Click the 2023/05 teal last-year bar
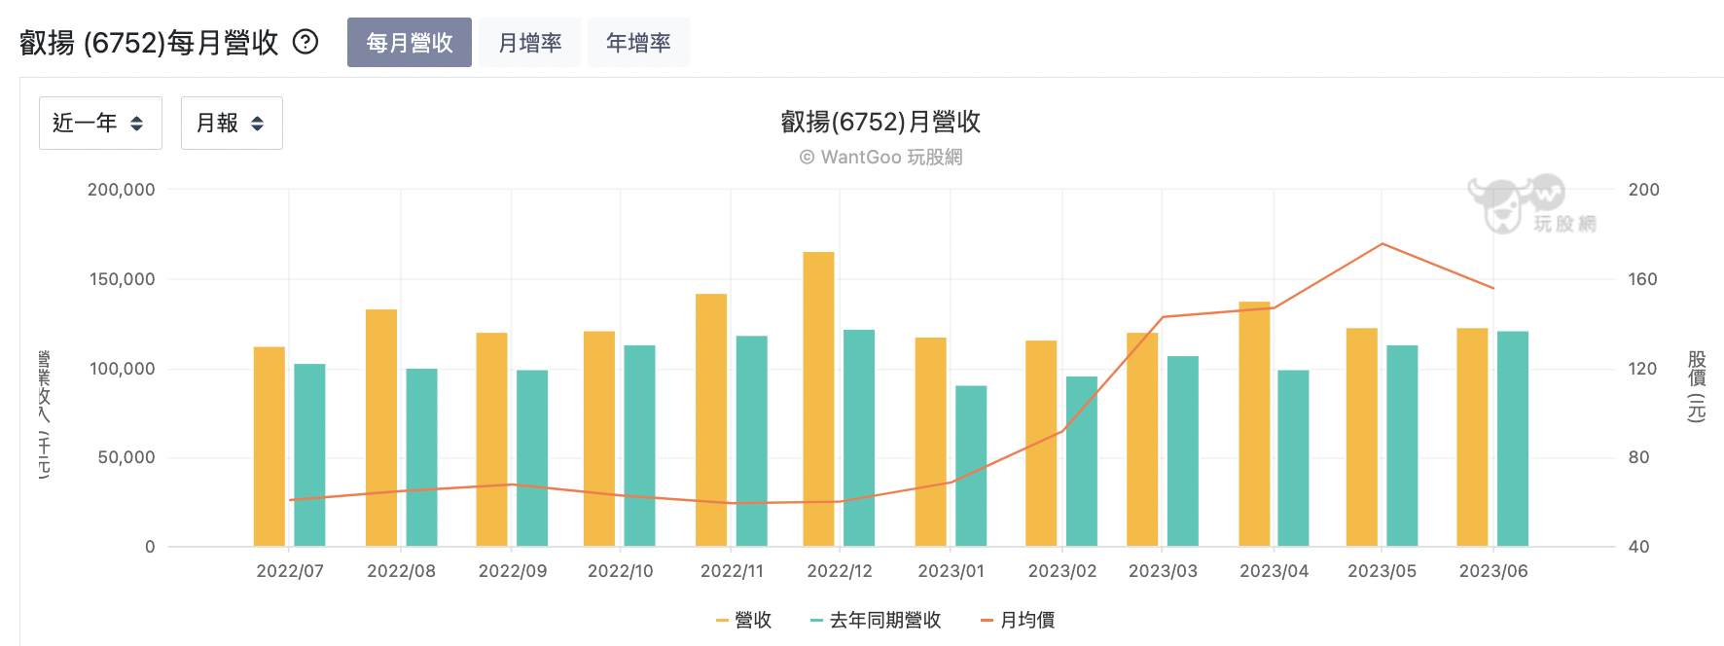The image size is (1724, 646). point(1402,446)
